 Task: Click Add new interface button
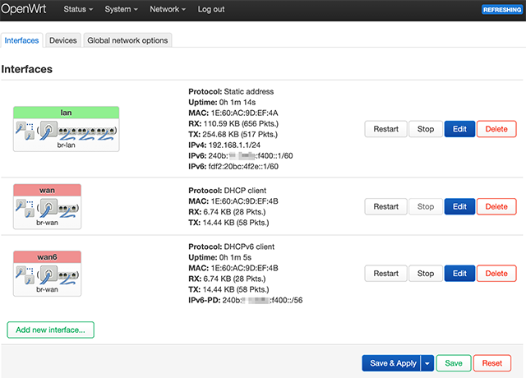[51, 330]
